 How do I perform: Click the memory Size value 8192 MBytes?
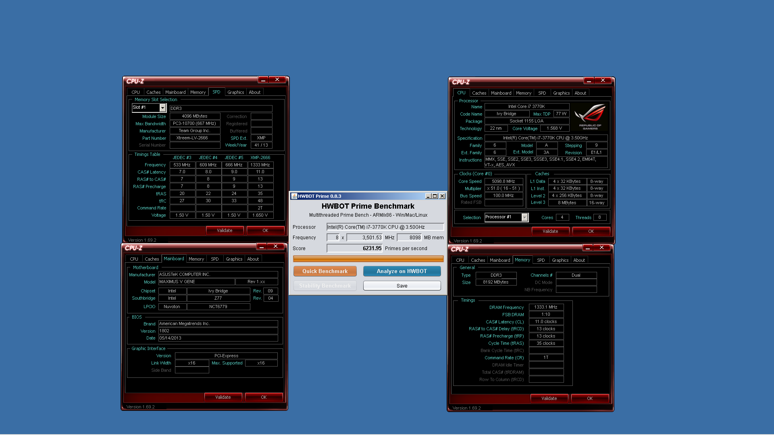[x=496, y=282]
